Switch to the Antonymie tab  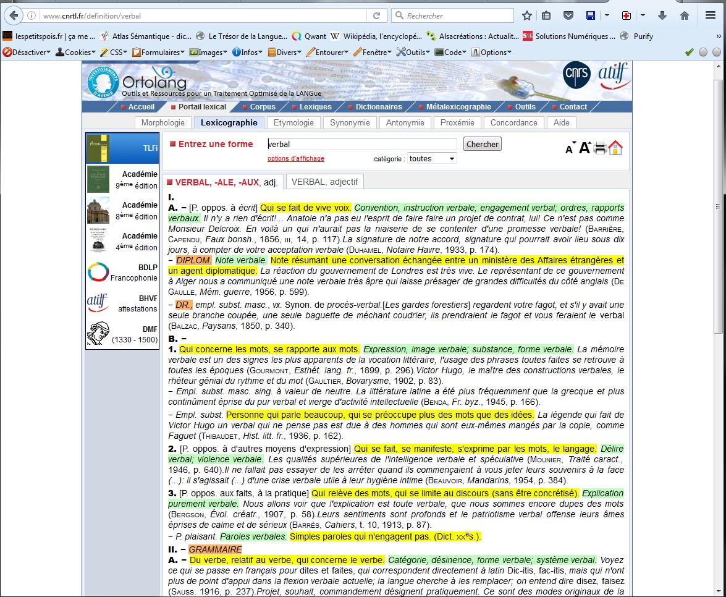click(x=405, y=122)
